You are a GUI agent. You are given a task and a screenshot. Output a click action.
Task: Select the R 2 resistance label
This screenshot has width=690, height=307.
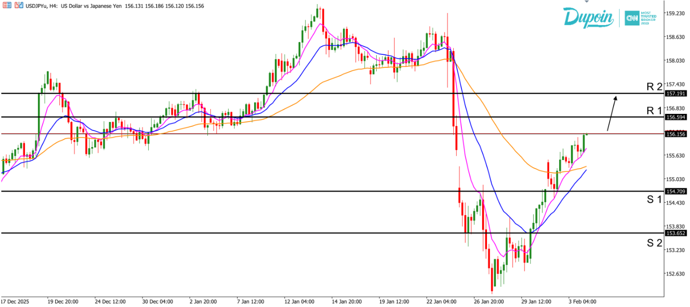coord(654,86)
